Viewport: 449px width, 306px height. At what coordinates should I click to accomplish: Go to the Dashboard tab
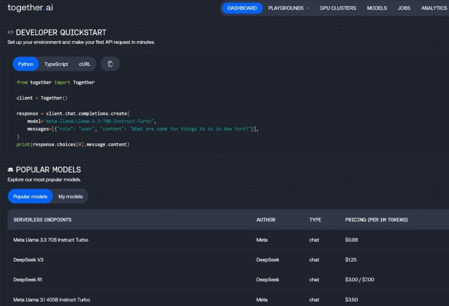242,8
